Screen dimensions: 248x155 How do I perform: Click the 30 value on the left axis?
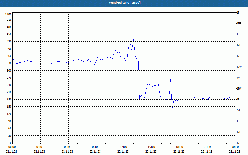click(10, 136)
